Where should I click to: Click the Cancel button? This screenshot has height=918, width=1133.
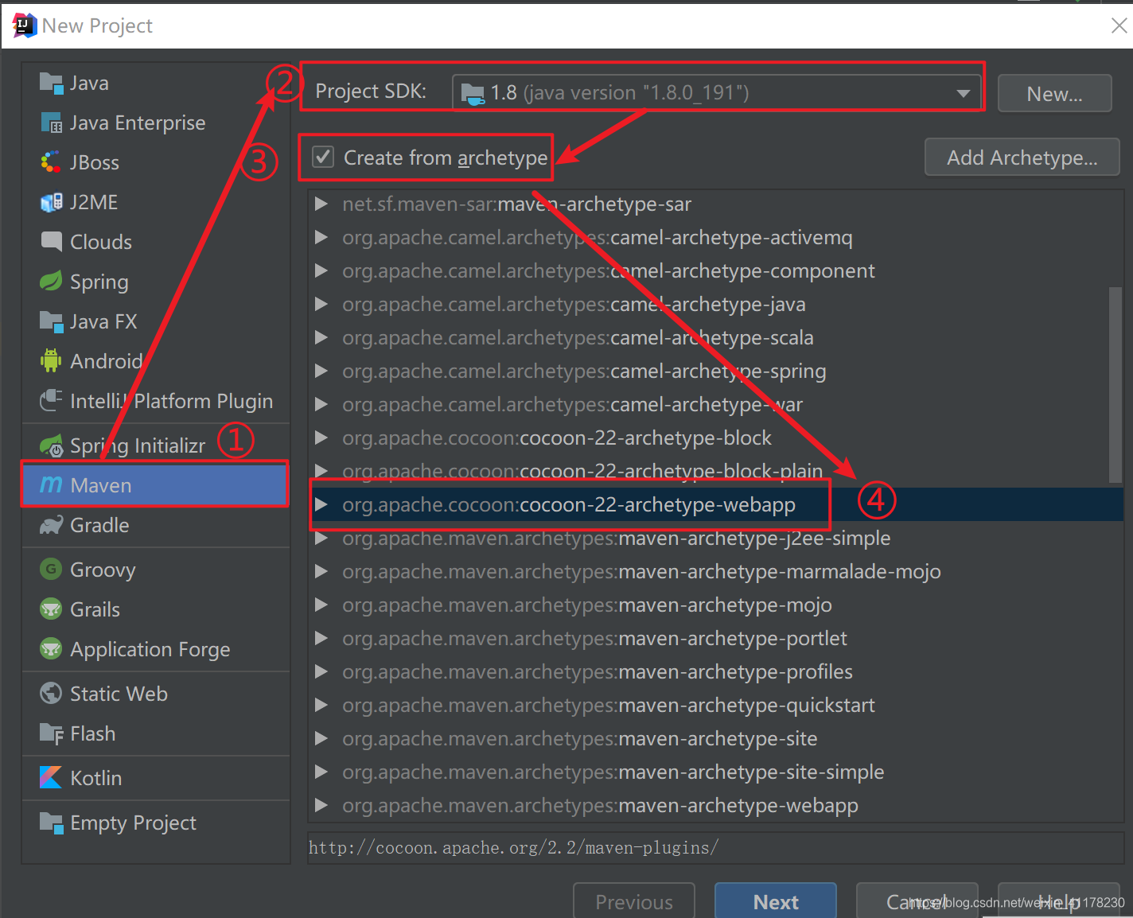(x=917, y=900)
